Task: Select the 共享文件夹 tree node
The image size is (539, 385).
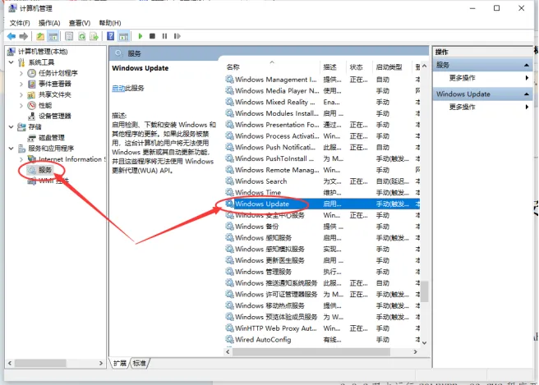Action: (x=55, y=94)
